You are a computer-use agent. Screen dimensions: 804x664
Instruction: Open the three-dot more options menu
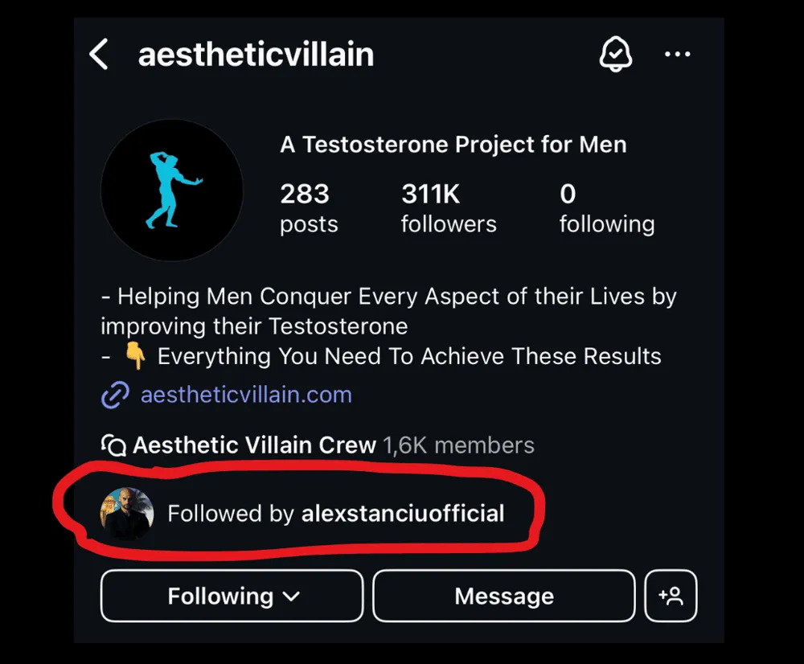click(x=677, y=54)
